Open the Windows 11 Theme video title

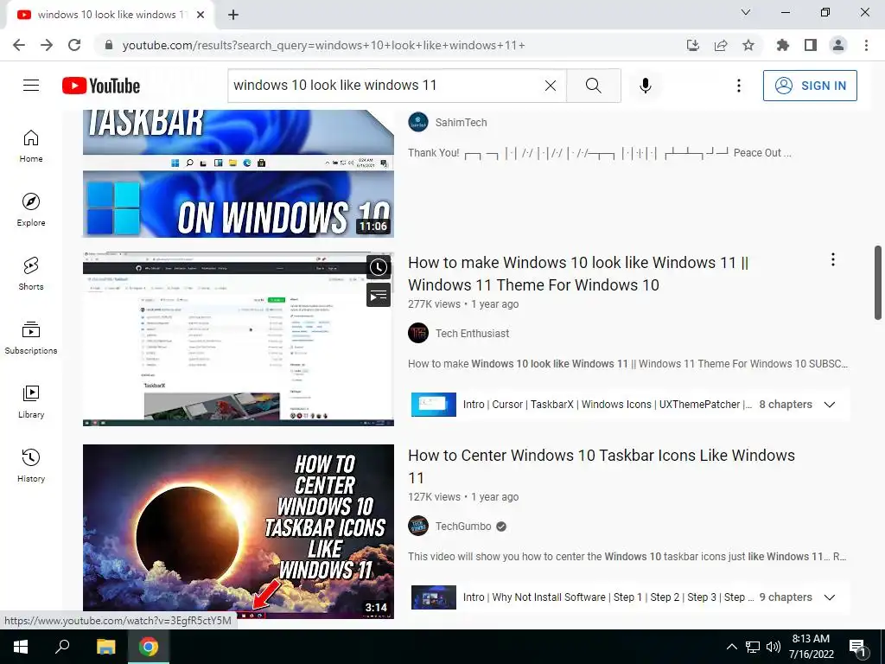[578, 274]
